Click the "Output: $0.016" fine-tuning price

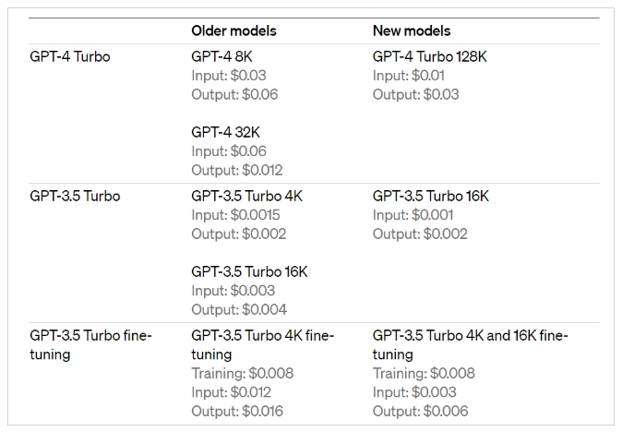237,411
